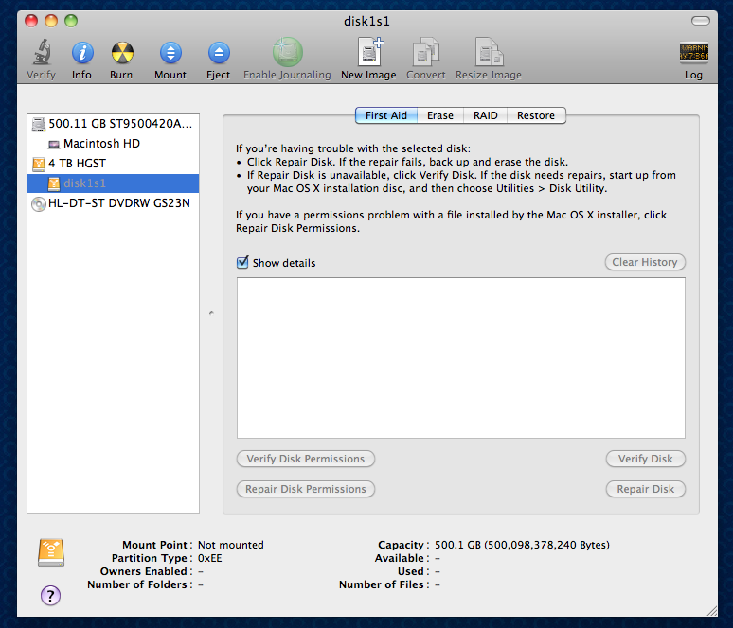This screenshot has height=628, width=733.
Task: Click the purple help question mark button
Action: click(x=50, y=595)
